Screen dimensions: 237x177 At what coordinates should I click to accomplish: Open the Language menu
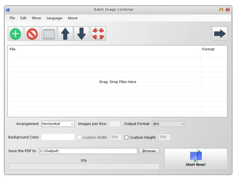(x=54, y=18)
